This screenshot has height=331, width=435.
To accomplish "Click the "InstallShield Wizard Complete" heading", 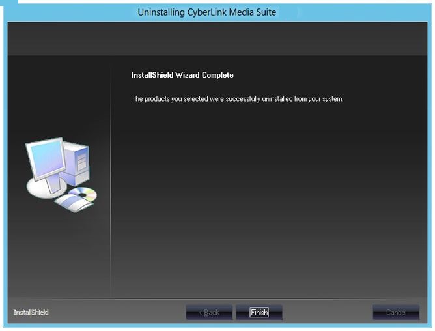I will click(x=182, y=75).
